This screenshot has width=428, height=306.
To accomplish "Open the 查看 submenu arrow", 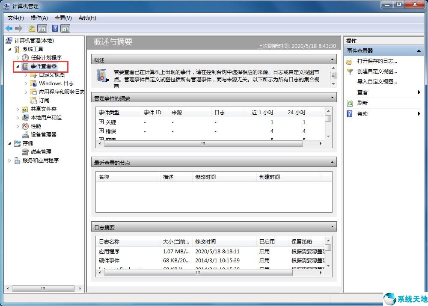I will [419, 92].
